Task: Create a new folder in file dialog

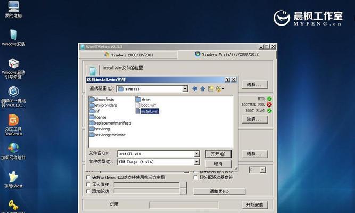Action: [x=211, y=88]
